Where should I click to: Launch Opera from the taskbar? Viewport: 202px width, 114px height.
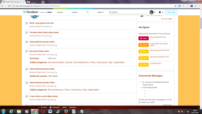point(43,111)
